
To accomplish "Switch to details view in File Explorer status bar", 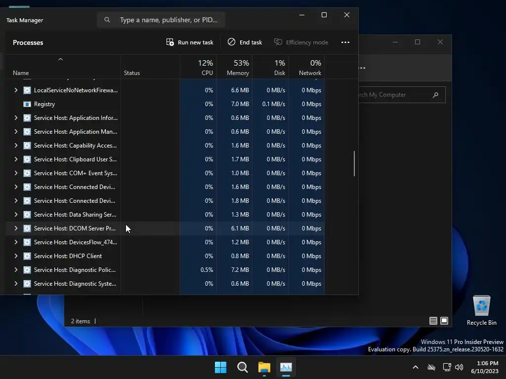I will (x=433, y=321).
